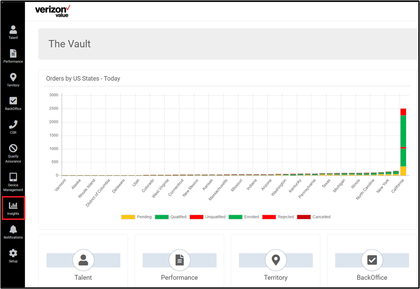The height and width of the screenshot is (289, 420).
Task: Click the Performance card document icon
Action: tap(179, 260)
